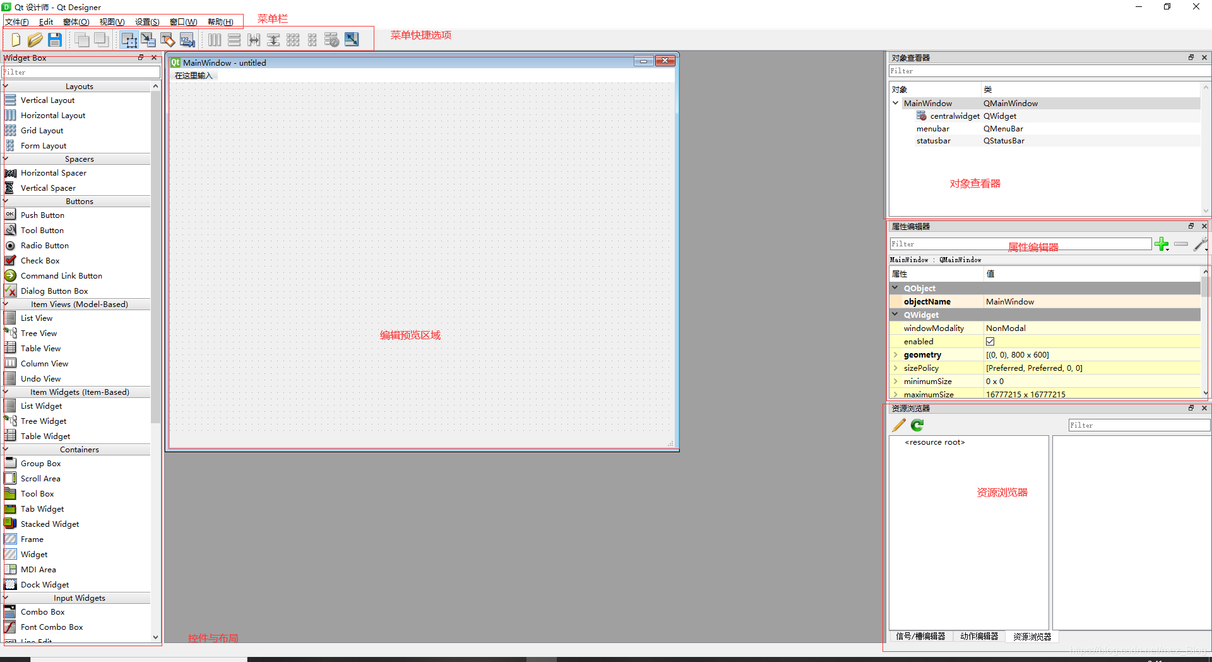Select the <resource root> tree item
The height and width of the screenshot is (662, 1212).
[x=935, y=442]
